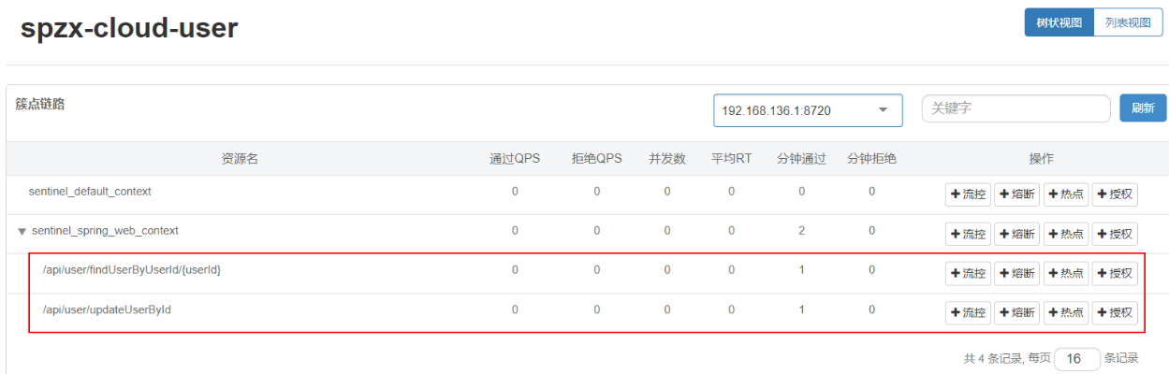This screenshot has width=1169, height=374.
Task: Select /api/user/findUserByUserId/{userId} resource name
Action: [132, 270]
